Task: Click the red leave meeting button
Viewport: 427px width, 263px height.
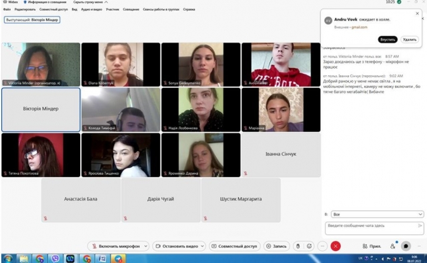Action: click(336, 246)
